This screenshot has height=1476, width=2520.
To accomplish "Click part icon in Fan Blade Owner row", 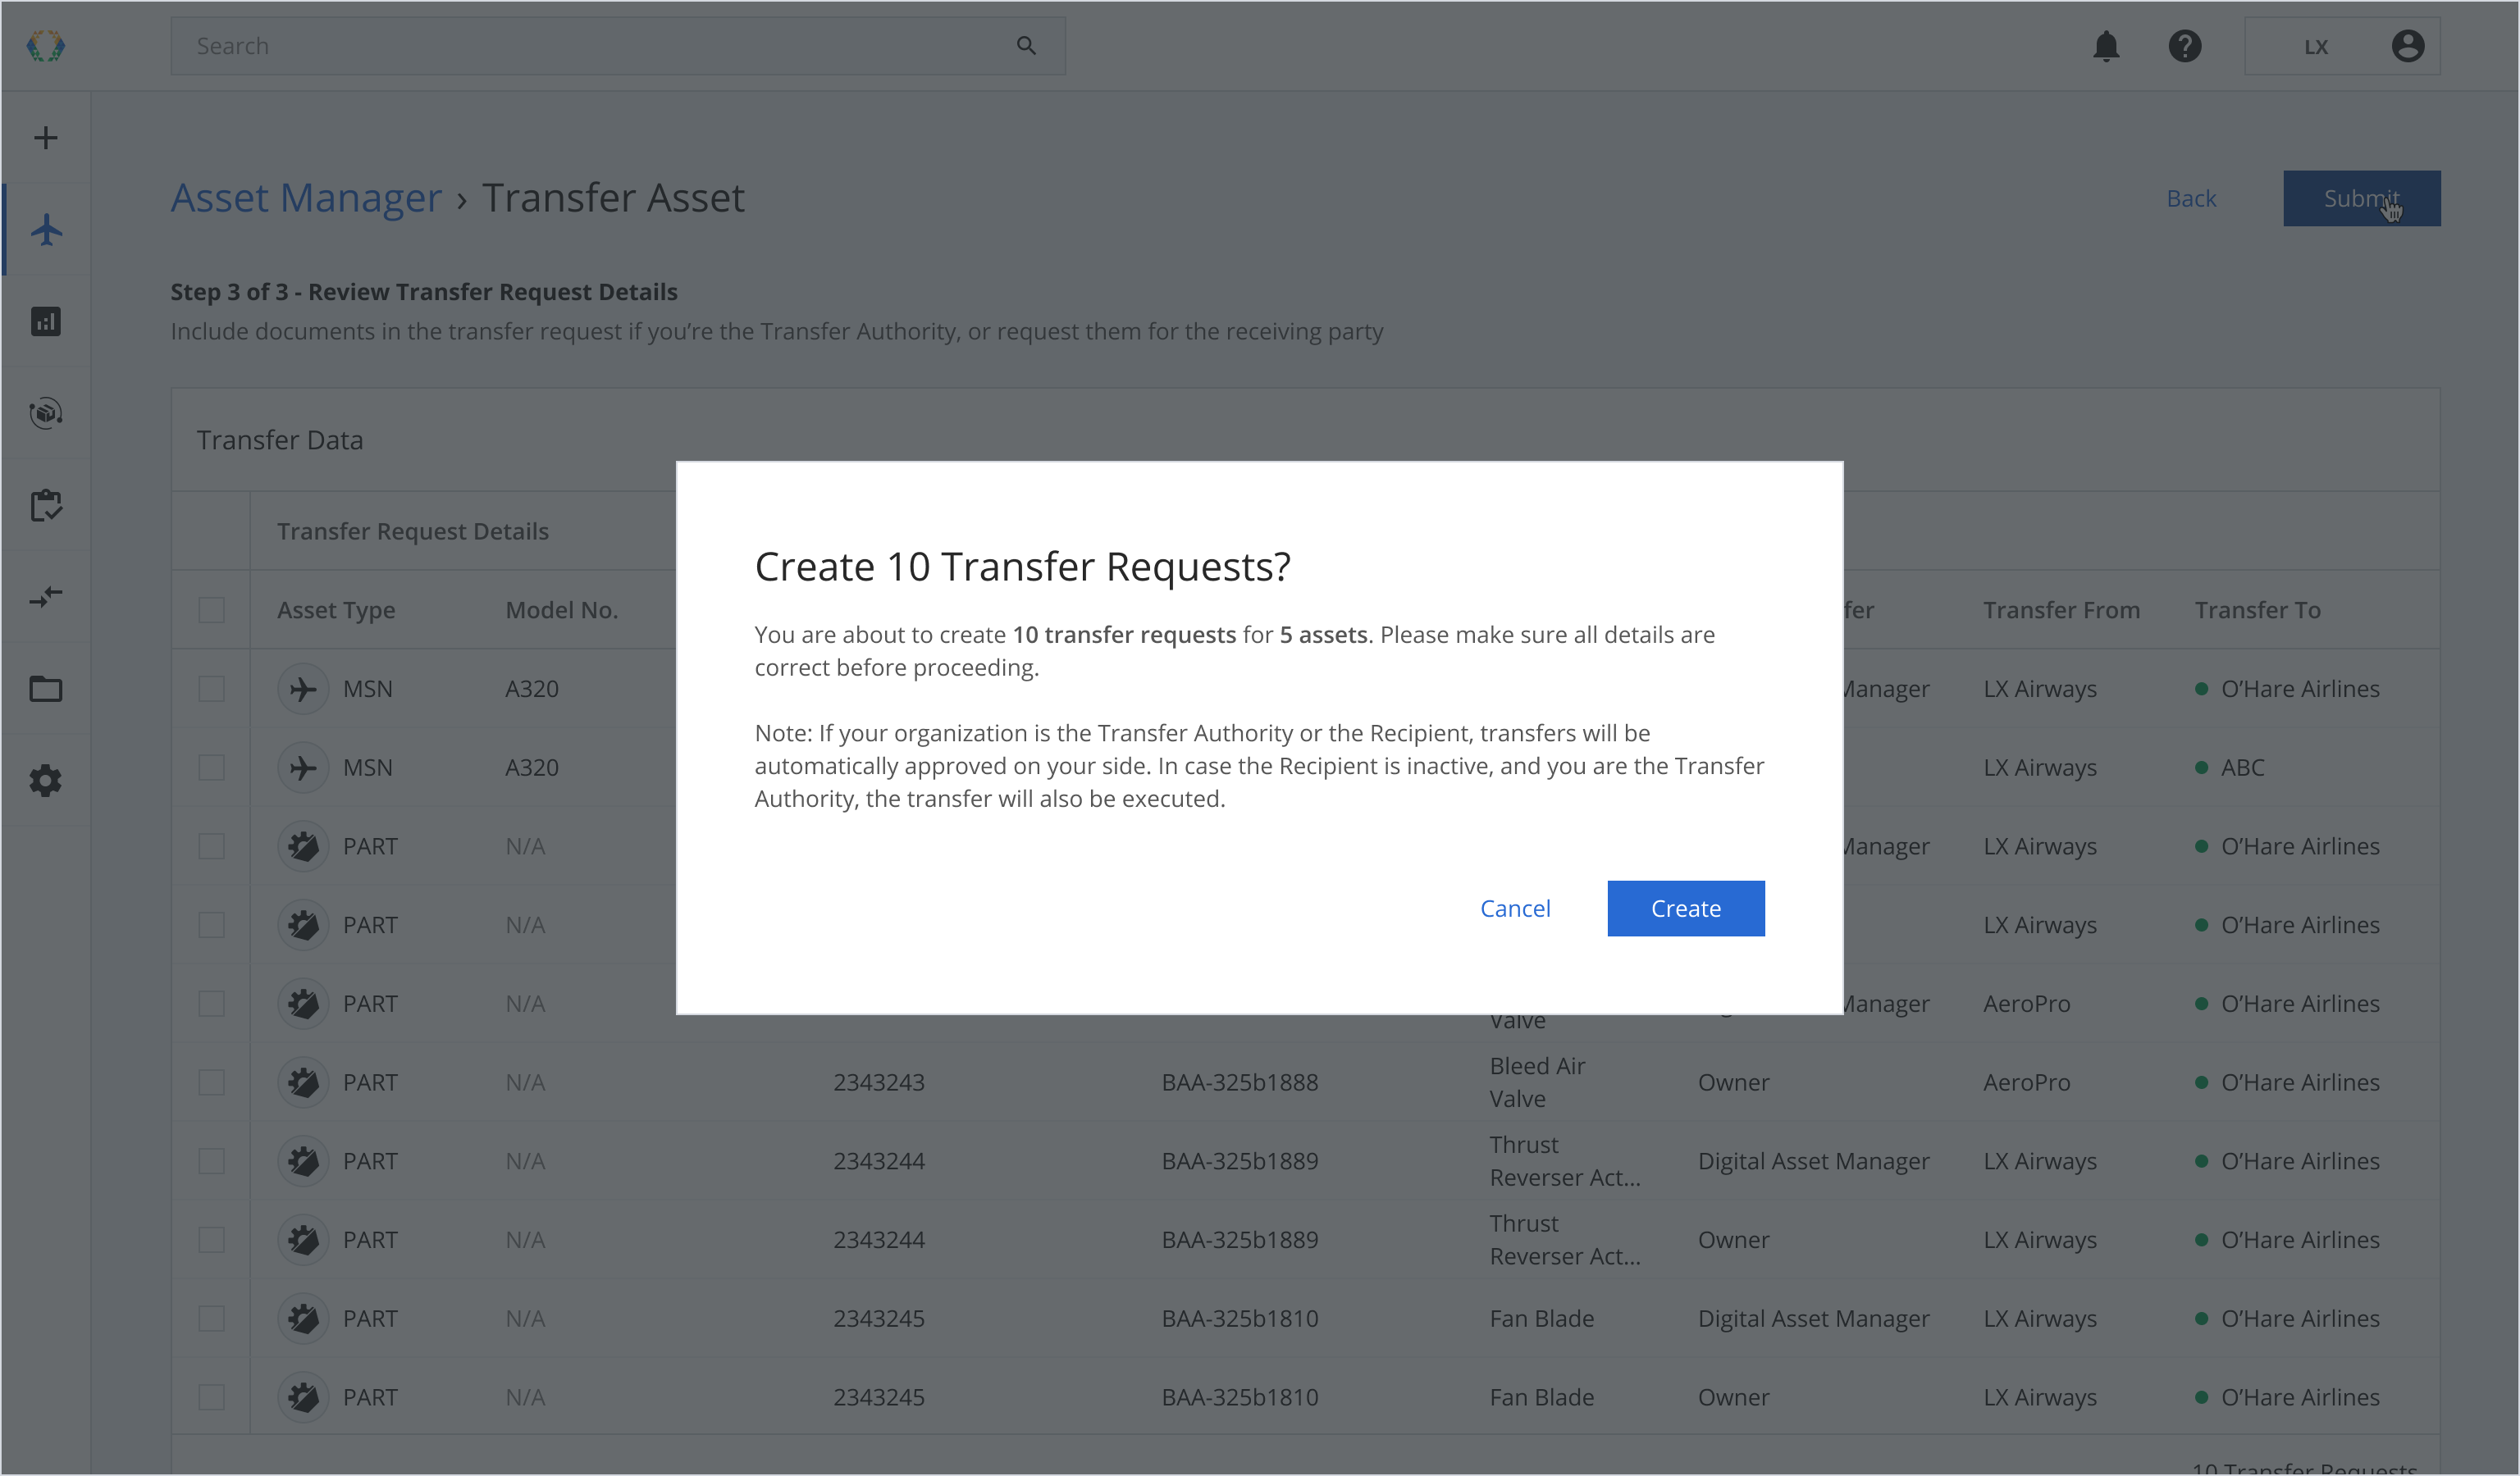I will tap(303, 1397).
